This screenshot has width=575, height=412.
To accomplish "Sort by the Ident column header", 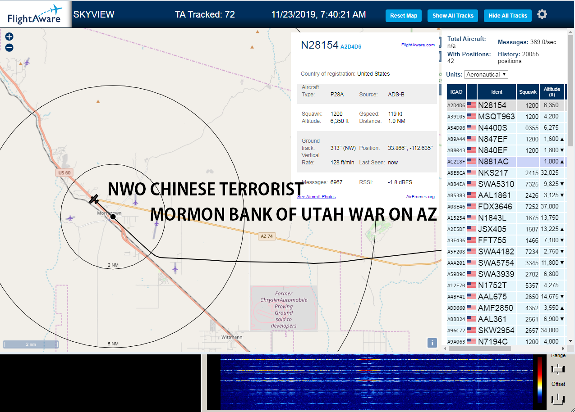I will click(x=497, y=92).
